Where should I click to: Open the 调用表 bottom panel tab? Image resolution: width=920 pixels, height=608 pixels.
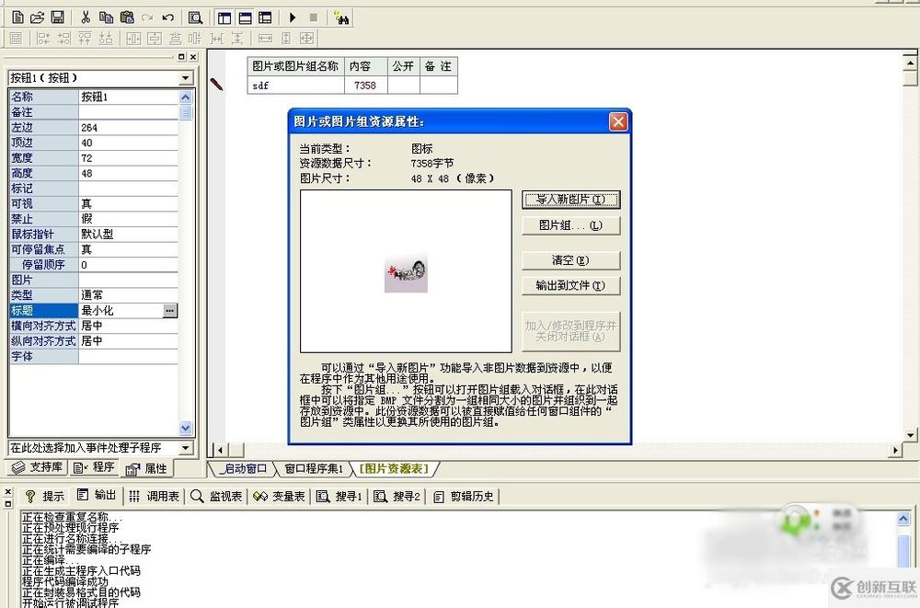pos(155,497)
